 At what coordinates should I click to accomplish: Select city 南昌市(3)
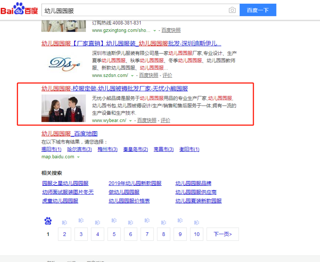pyautogui.click(x=164, y=149)
